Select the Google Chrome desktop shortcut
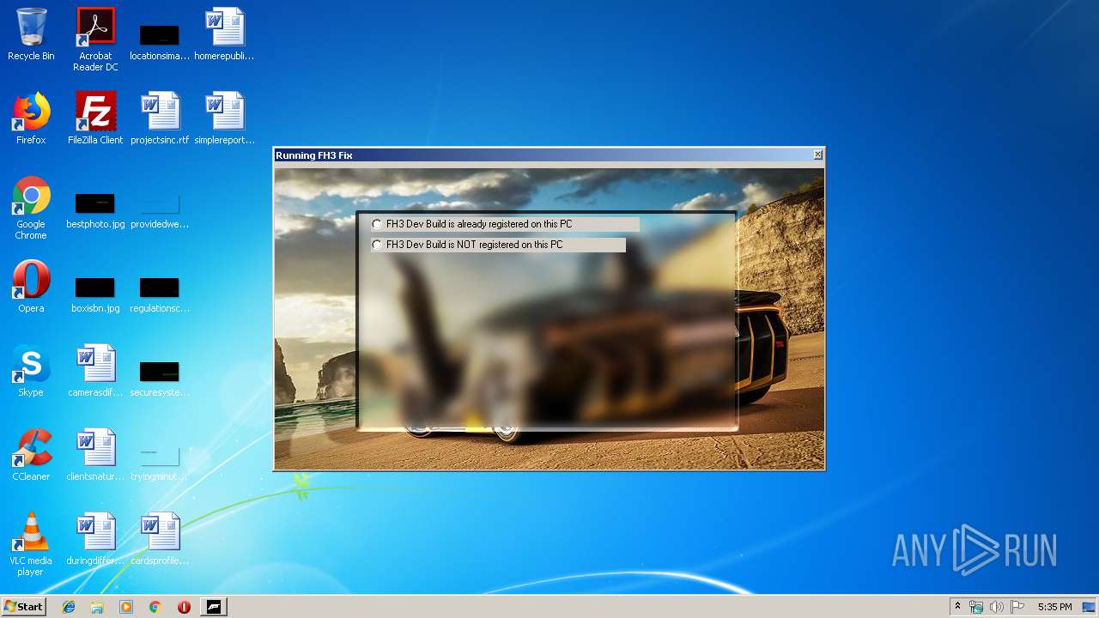 click(31, 208)
